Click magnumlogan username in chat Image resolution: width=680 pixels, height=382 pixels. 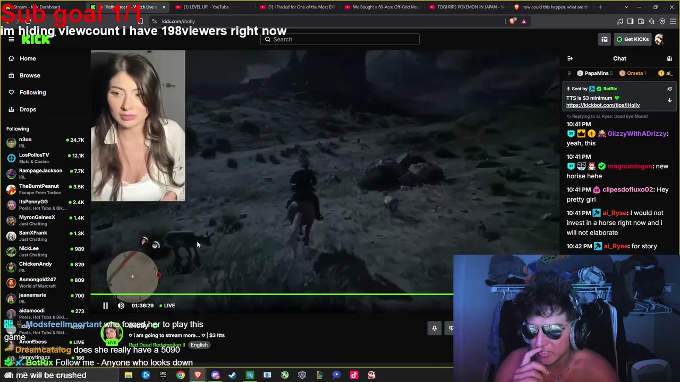click(630, 166)
